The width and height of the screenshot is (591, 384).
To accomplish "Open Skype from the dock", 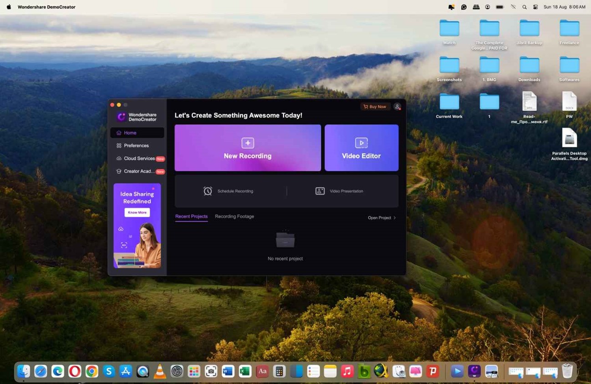I will (108, 372).
